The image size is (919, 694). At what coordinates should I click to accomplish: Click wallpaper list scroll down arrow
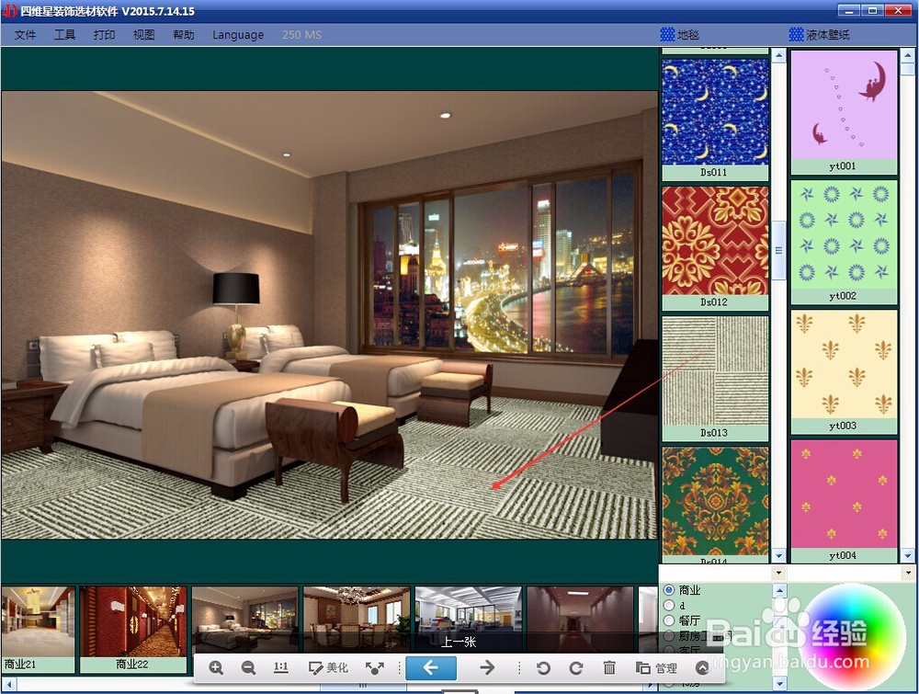[x=908, y=555]
